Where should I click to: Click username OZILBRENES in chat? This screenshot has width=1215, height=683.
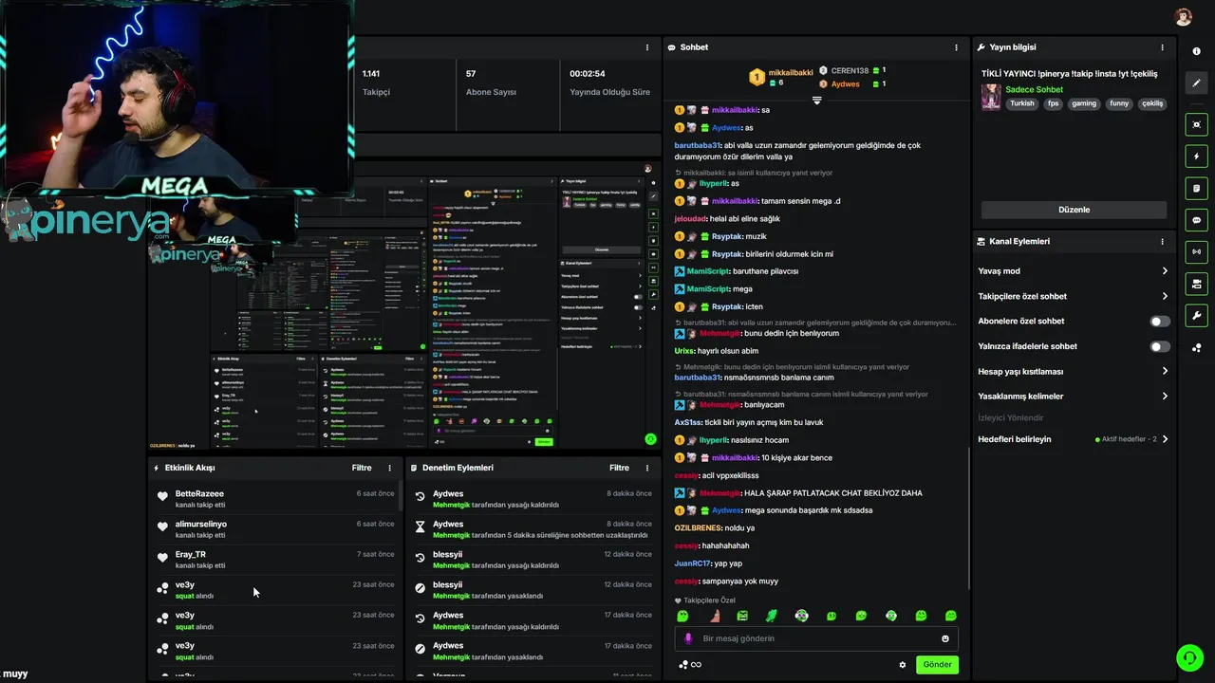coord(698,528)
